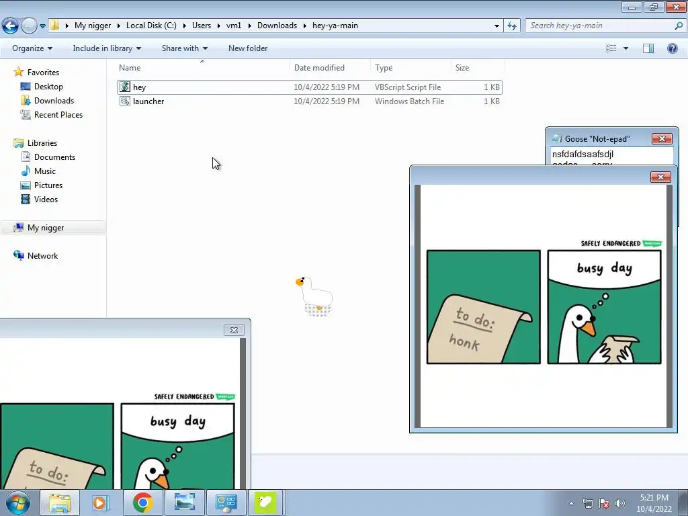Click the computer icon in navigation pane
This screenshot has width=688, height=516.
click(18, 227)
